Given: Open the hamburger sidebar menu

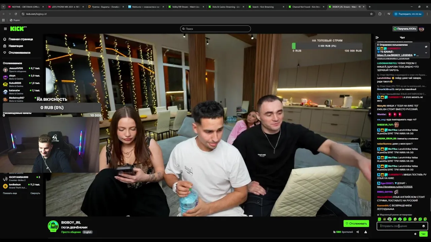Looking at the screenshot, I should click(5, 29).
